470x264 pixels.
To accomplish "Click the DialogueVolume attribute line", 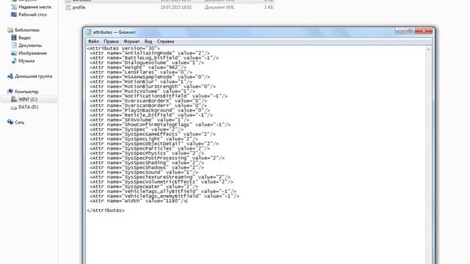I will pyautogui.click(x=147, y=62).
